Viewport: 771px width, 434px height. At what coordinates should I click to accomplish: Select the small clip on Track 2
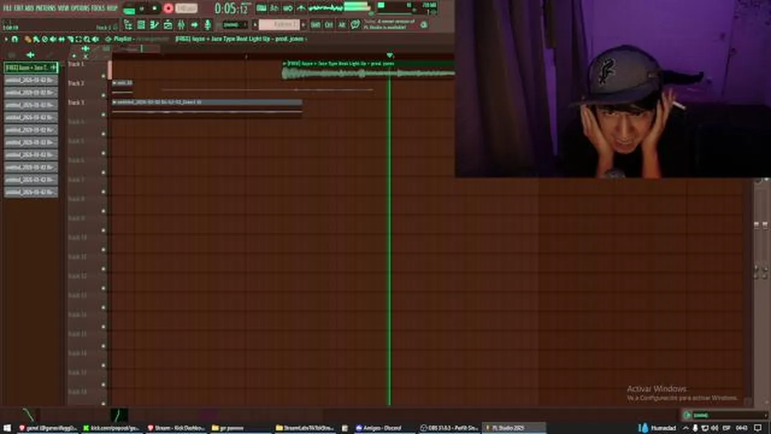click(122, 86)
